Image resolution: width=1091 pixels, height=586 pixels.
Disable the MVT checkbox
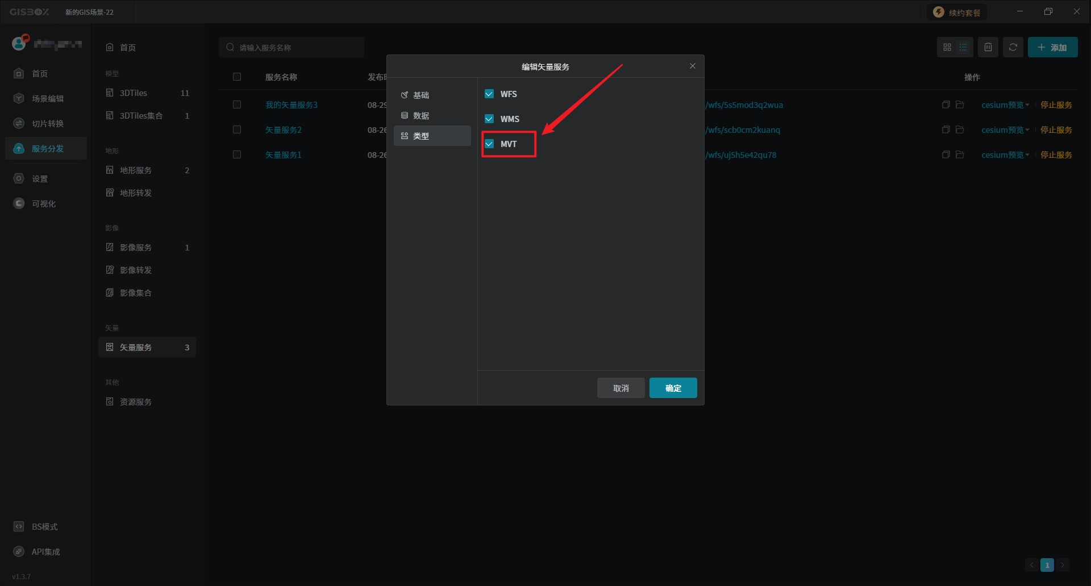coord(489,144)
